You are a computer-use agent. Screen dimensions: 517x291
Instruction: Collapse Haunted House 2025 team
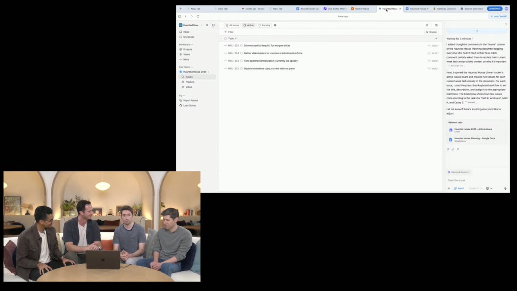click(194, 72)
